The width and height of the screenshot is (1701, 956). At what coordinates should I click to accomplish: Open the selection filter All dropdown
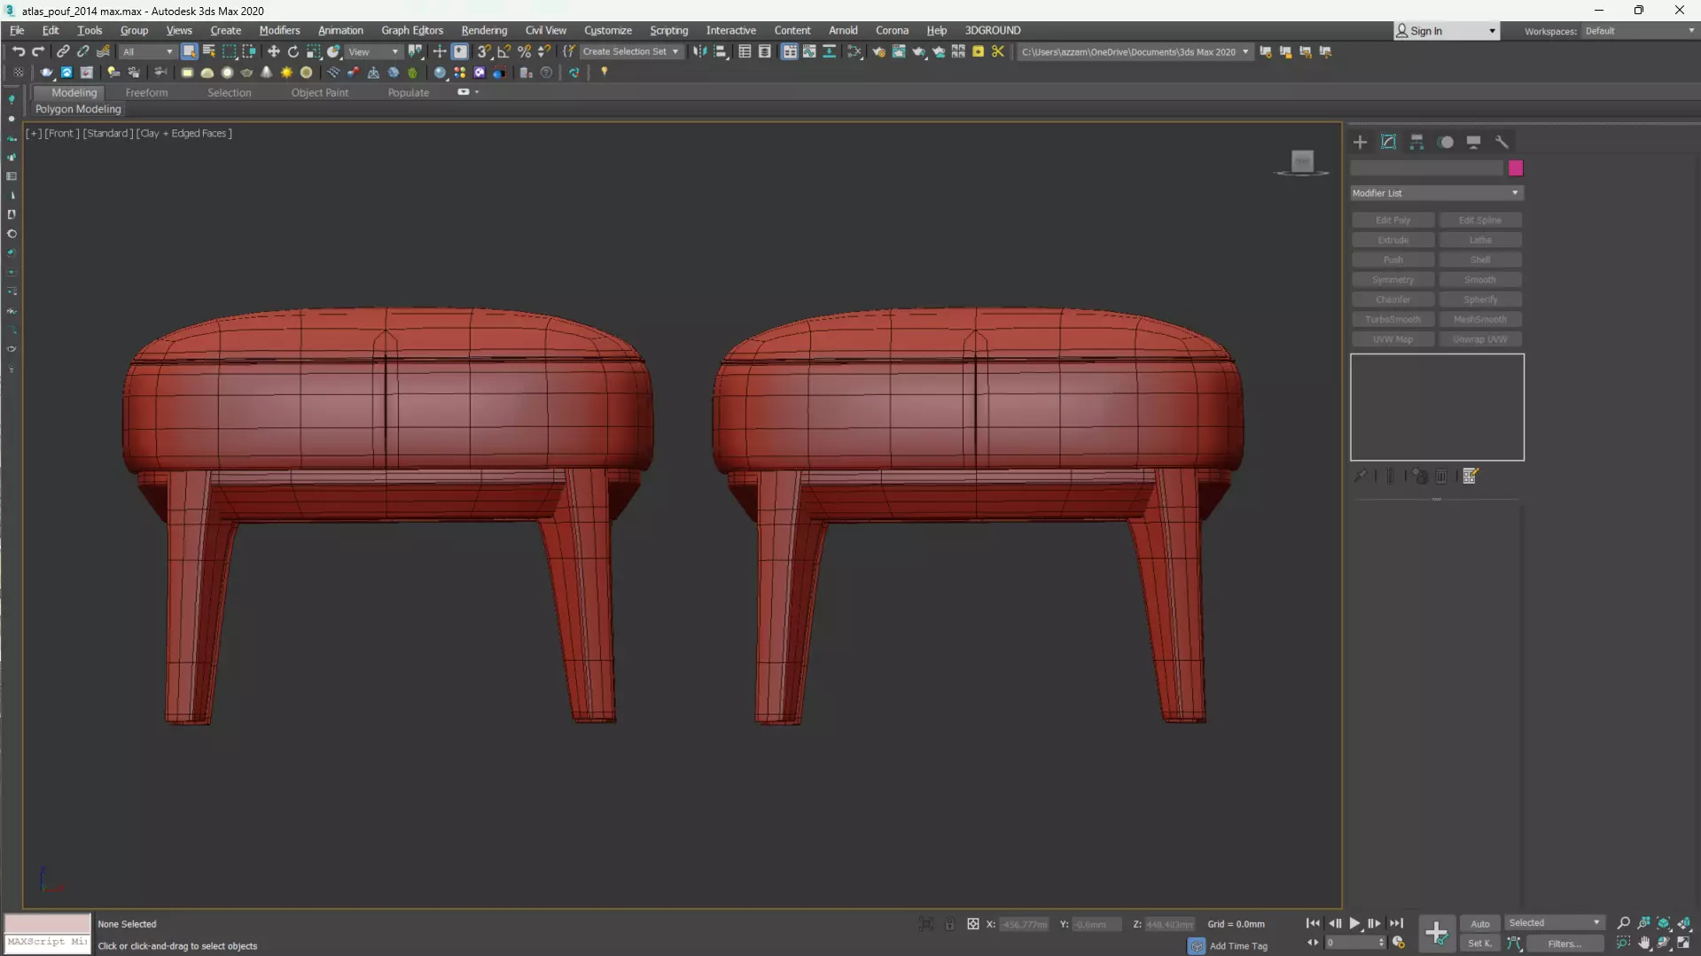(147, 51)
